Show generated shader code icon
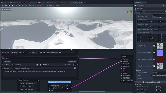The image size is (166, 93). pos(60,52)
